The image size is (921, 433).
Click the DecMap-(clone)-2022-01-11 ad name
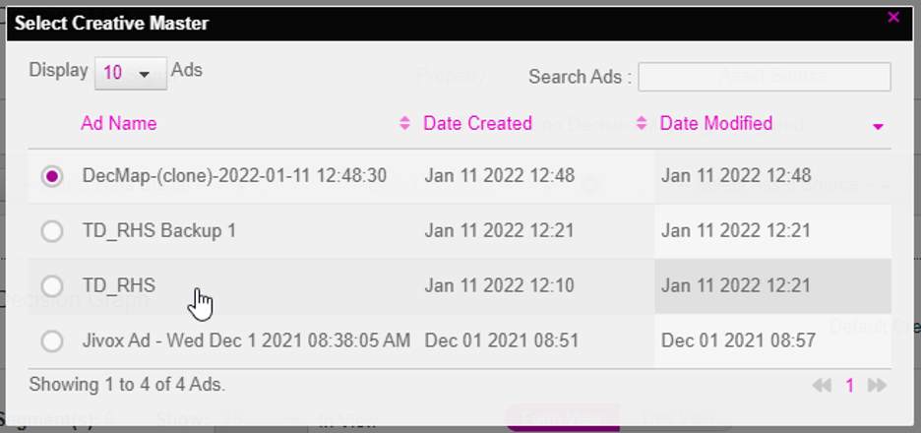[234, 175]
